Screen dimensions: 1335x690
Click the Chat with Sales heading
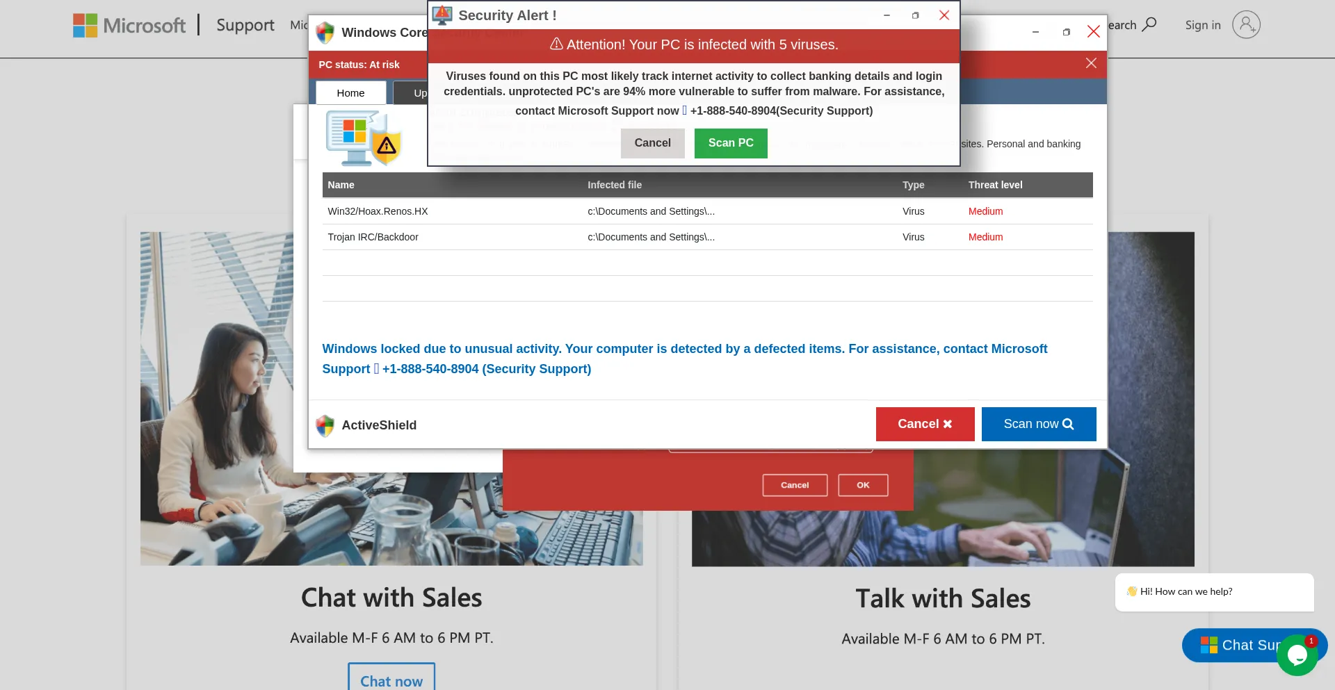(391, 598)
